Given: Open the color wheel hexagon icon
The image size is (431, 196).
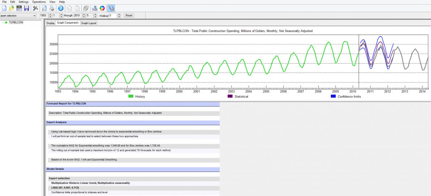Looking at the screenshot, I should click(x=102, y=8).
